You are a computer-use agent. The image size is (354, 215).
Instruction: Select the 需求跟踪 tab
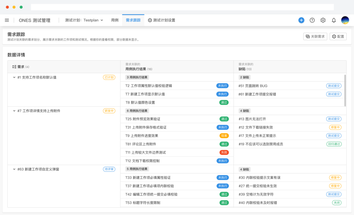tap(133, 20)
